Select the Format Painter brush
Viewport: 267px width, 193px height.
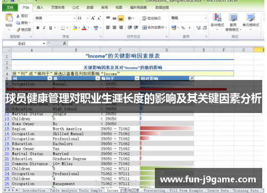[x=18, y=30]
